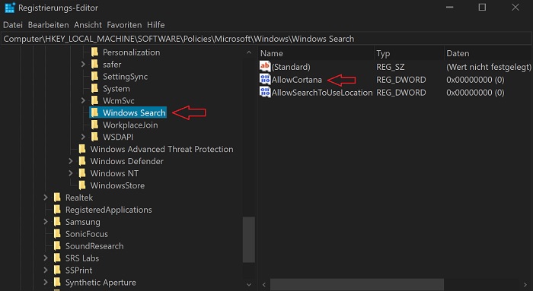Click the Registry Editor title bar icon
This screenshot has width=533, height=291.
point(10,8)
